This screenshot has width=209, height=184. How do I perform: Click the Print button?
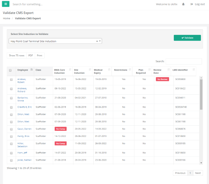39,56
